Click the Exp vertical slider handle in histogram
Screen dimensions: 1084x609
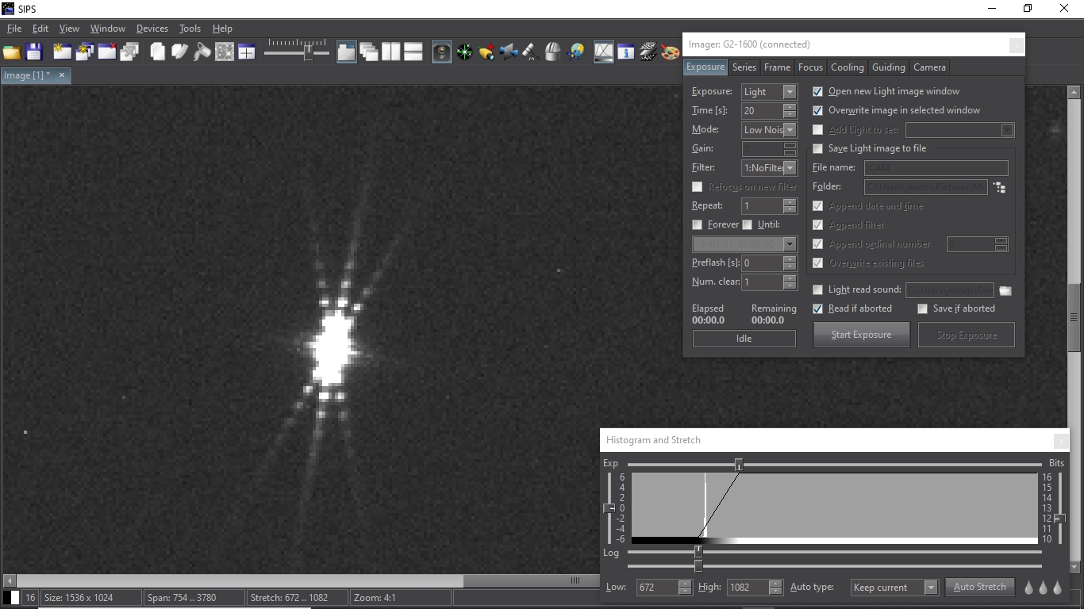click(x=609, y=508)
